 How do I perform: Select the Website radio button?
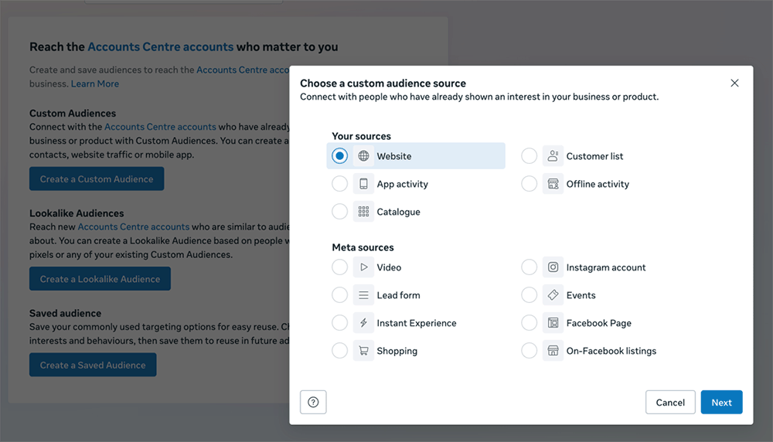tap(339, 156)
